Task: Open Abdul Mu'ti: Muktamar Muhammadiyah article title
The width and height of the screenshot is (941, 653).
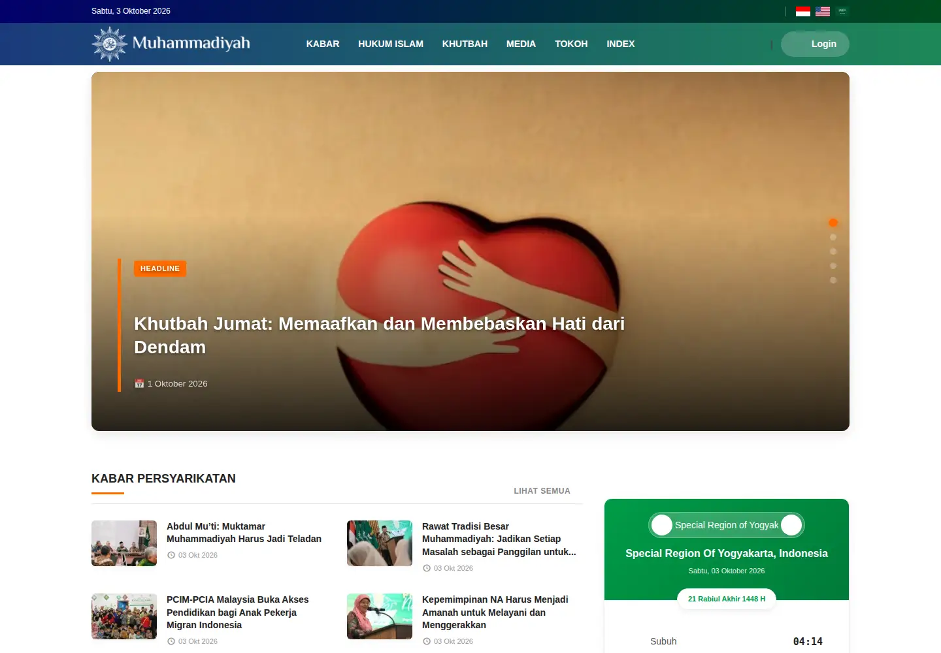Action: [x=244, y=532]
